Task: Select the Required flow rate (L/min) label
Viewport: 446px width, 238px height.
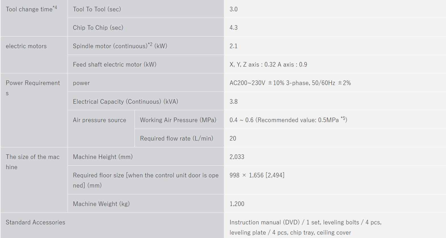Action: [176, 139]
